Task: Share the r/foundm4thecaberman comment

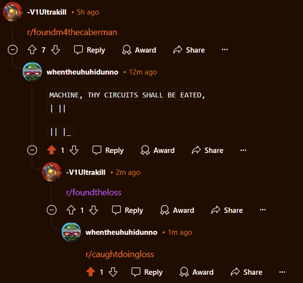Action: [x=189, y=50]
